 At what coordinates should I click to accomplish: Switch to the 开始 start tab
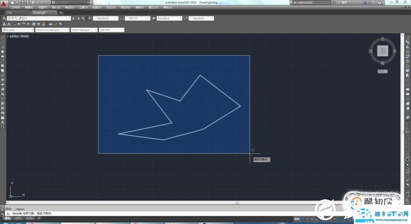tap(10, 13)
